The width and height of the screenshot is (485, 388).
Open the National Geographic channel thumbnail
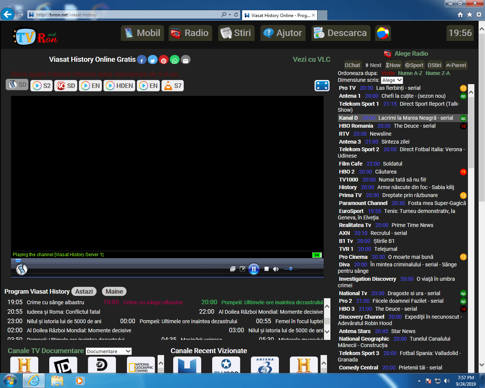(x=141, y=365)
